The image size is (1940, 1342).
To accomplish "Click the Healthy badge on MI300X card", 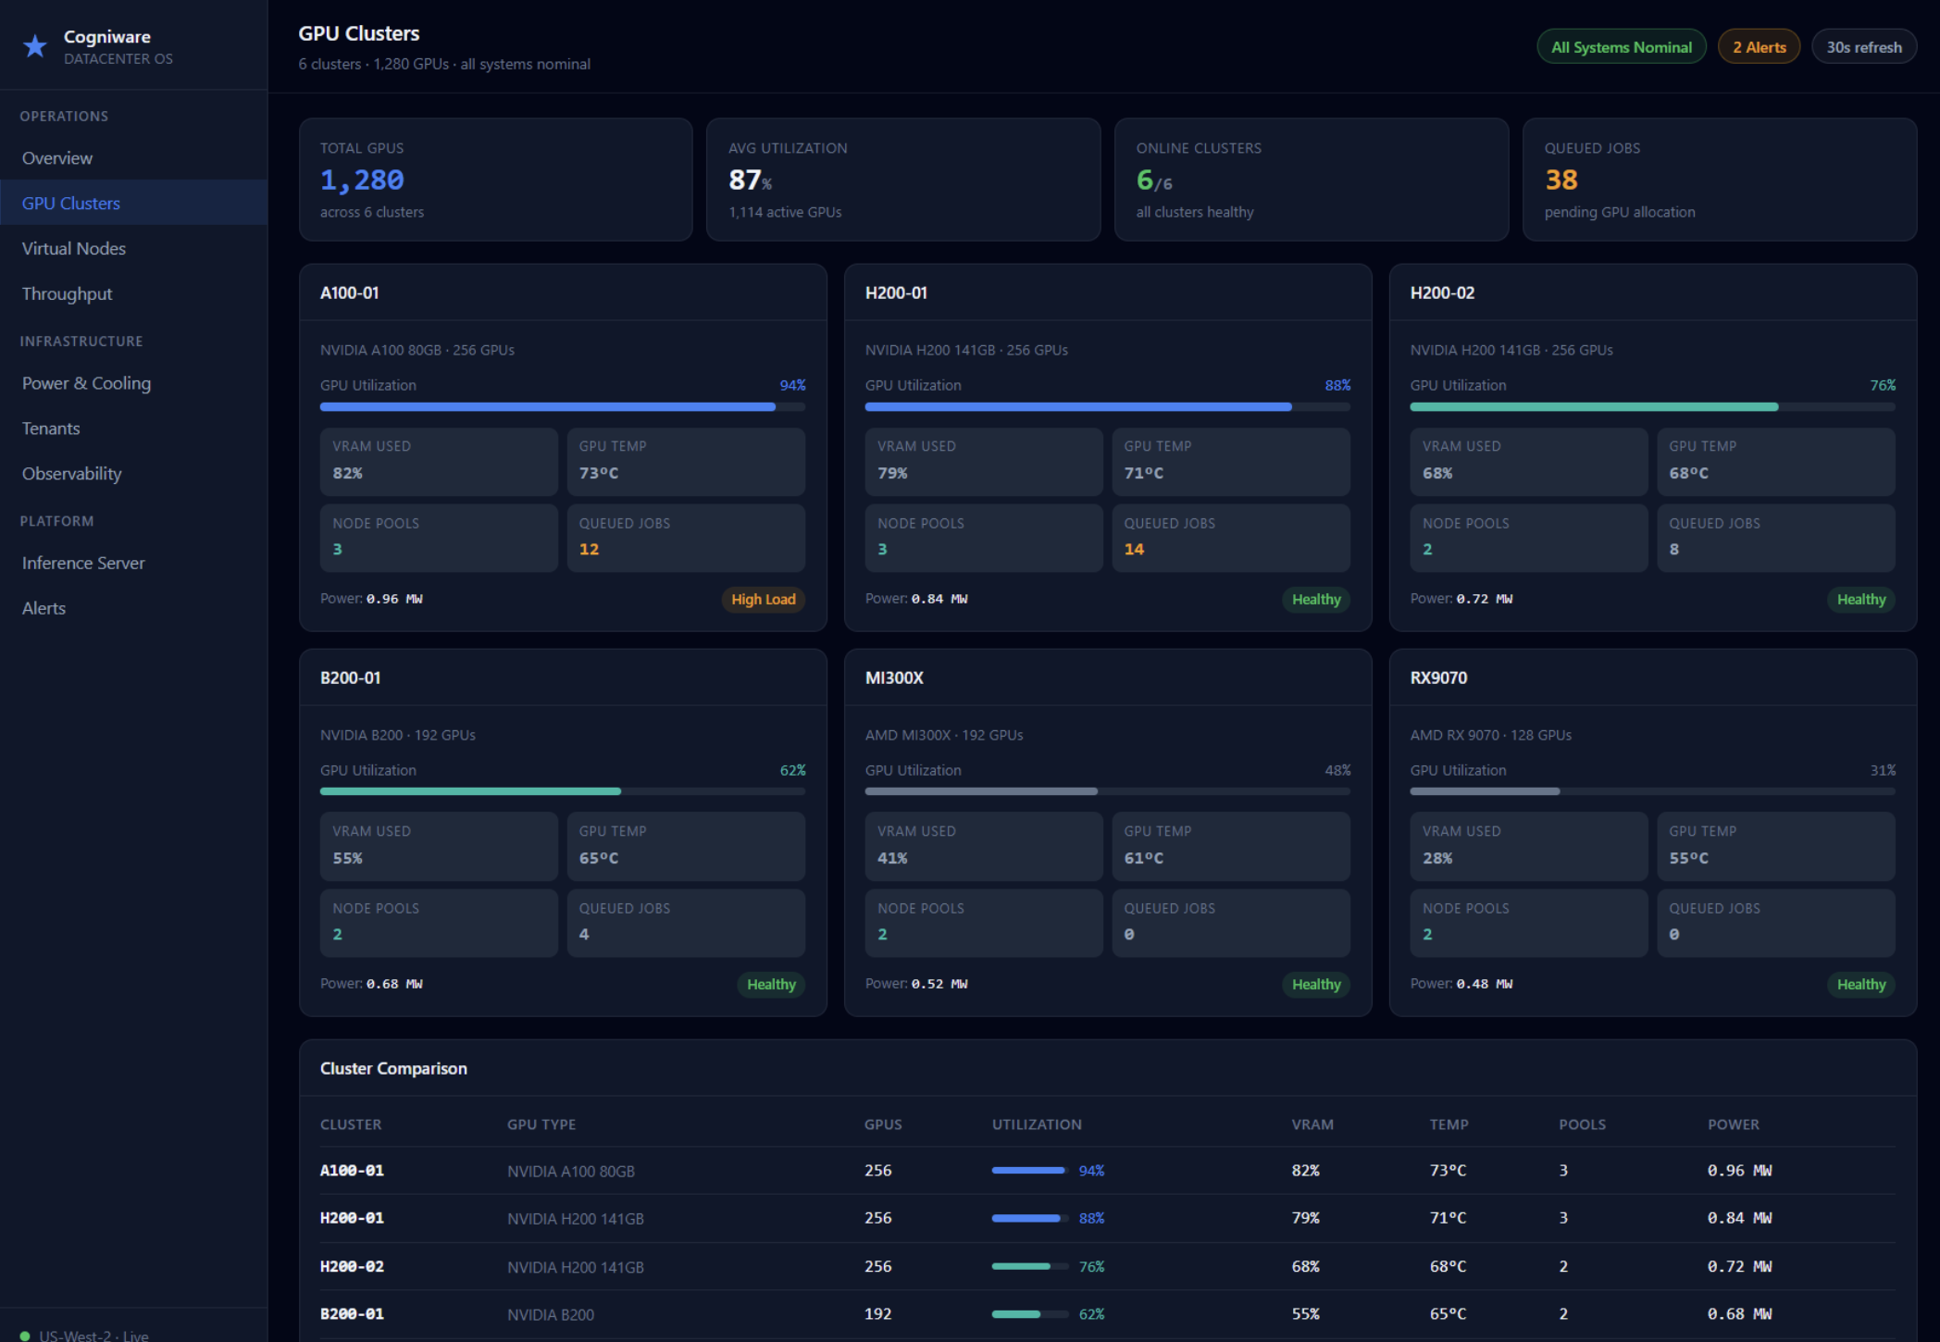I will point(1315,984).
